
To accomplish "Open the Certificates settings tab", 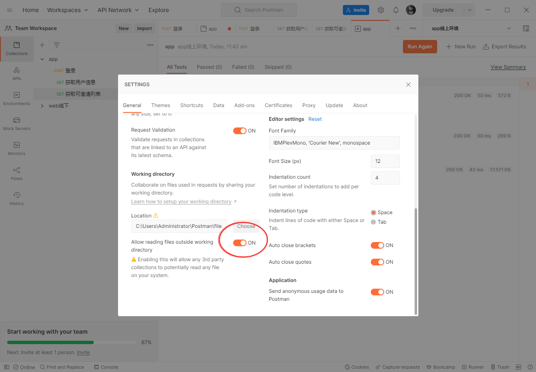I will click(x=279, y=105).
